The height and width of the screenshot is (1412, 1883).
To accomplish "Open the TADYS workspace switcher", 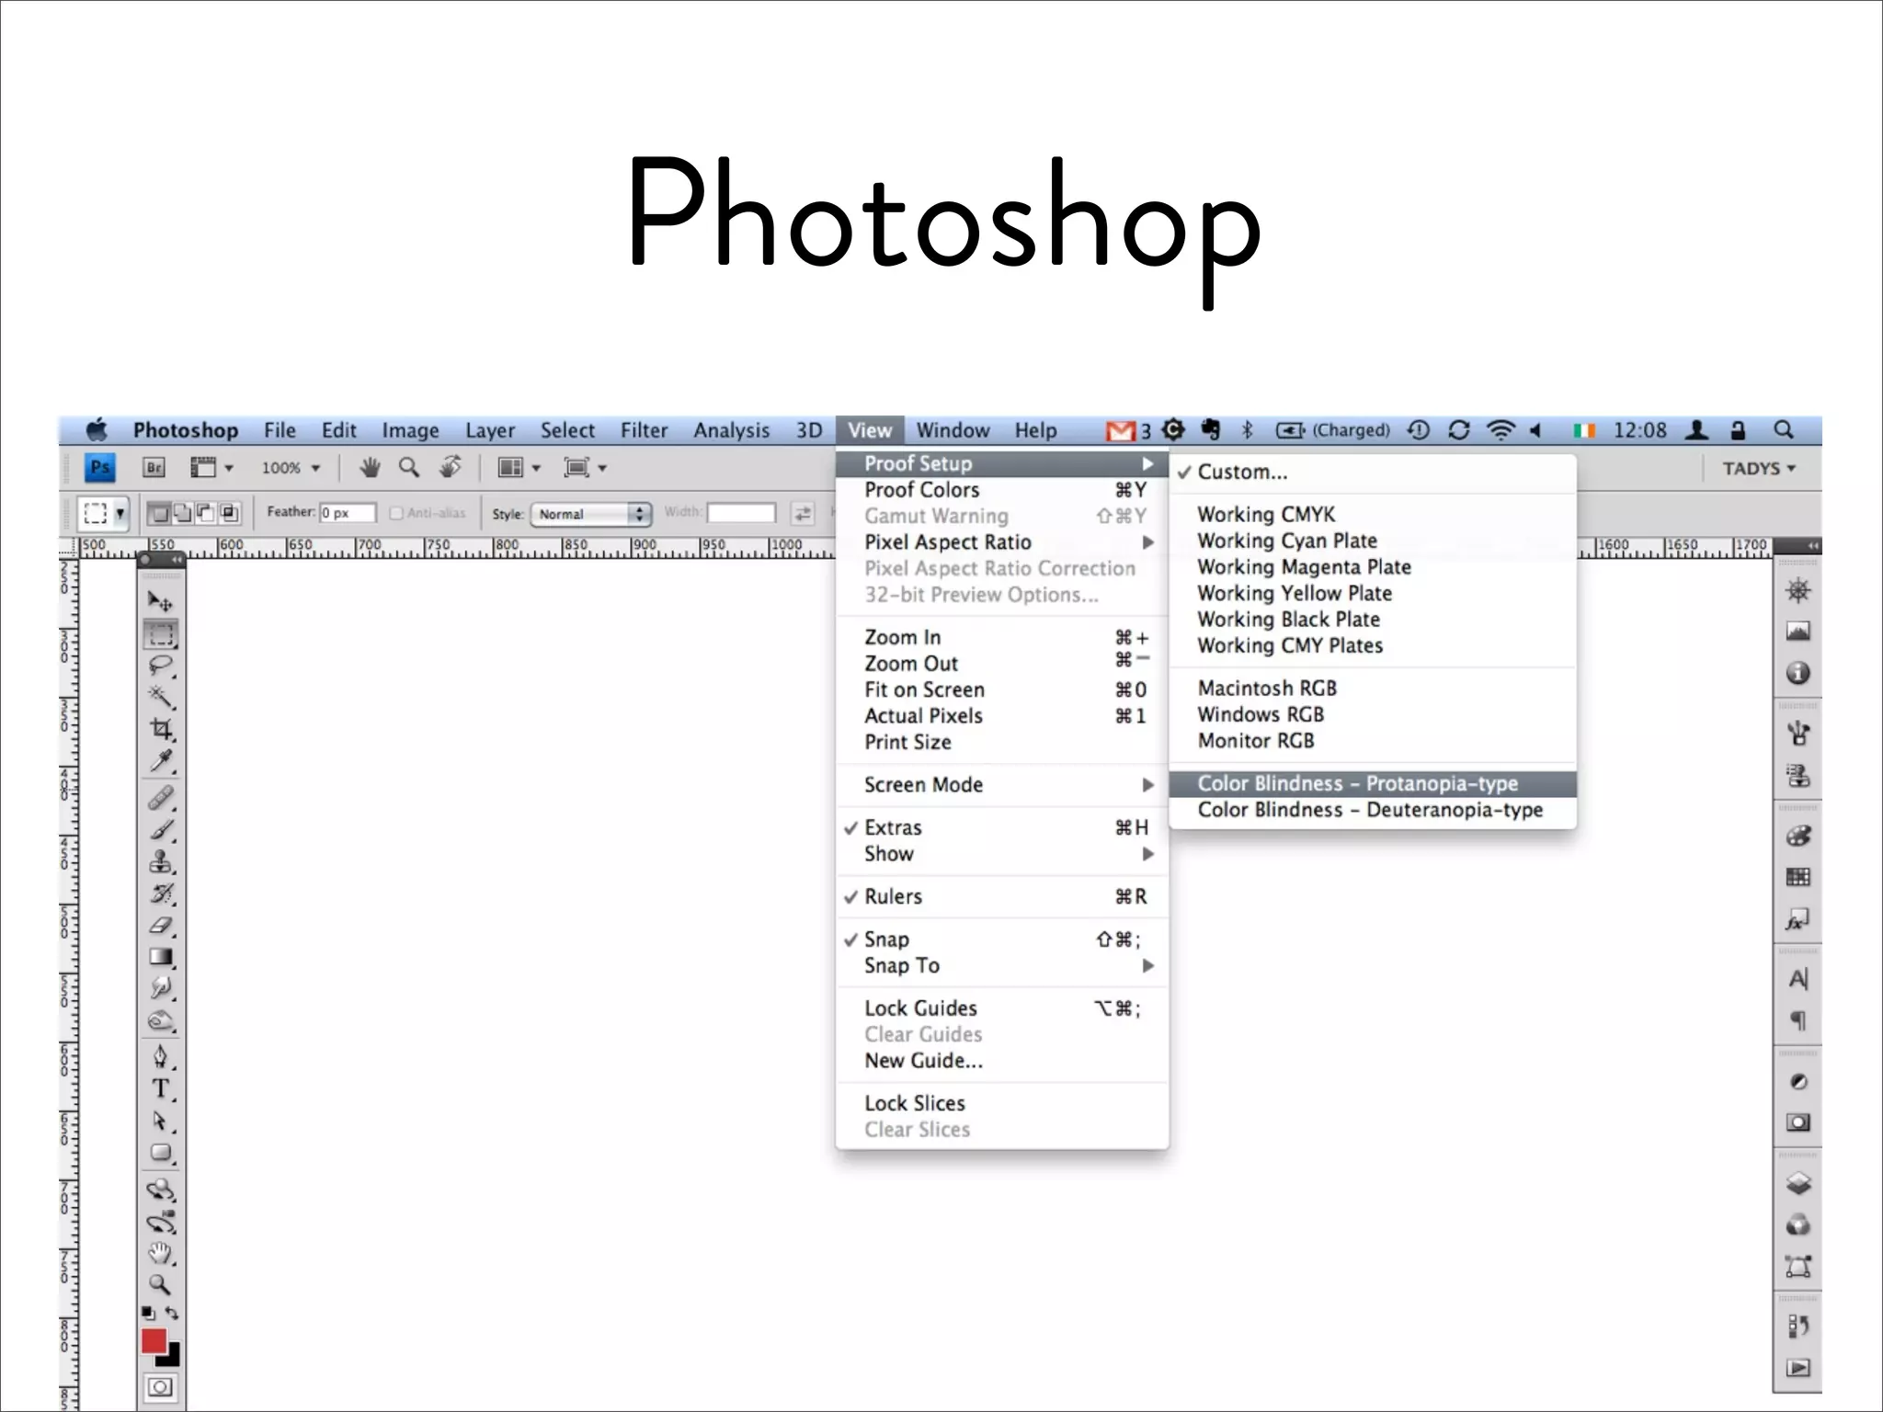I will coord(1759,469).
